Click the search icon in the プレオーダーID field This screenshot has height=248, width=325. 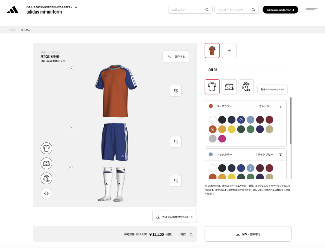253,10
